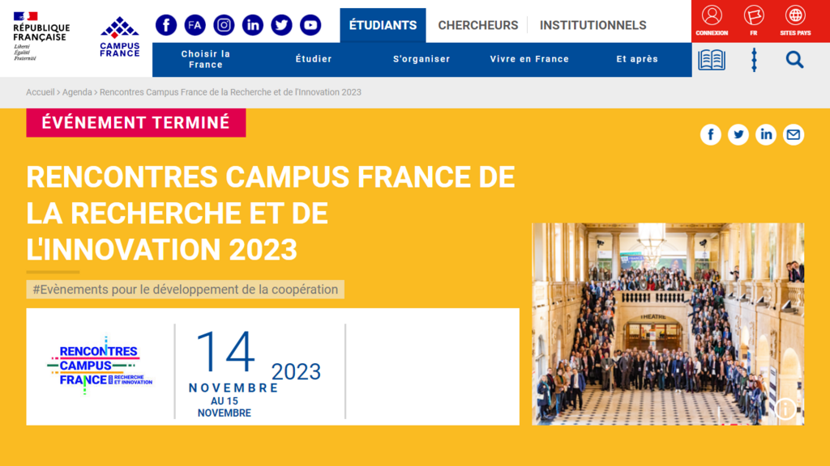Open the S'organiser menu

click(421, 59)
